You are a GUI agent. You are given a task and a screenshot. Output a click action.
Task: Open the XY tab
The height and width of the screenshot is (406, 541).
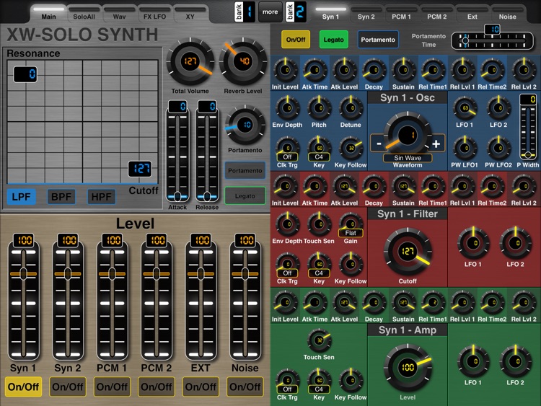tap(190, 14)
